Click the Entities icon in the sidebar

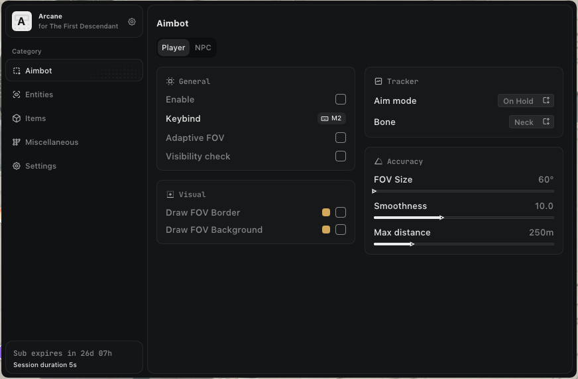17,95
